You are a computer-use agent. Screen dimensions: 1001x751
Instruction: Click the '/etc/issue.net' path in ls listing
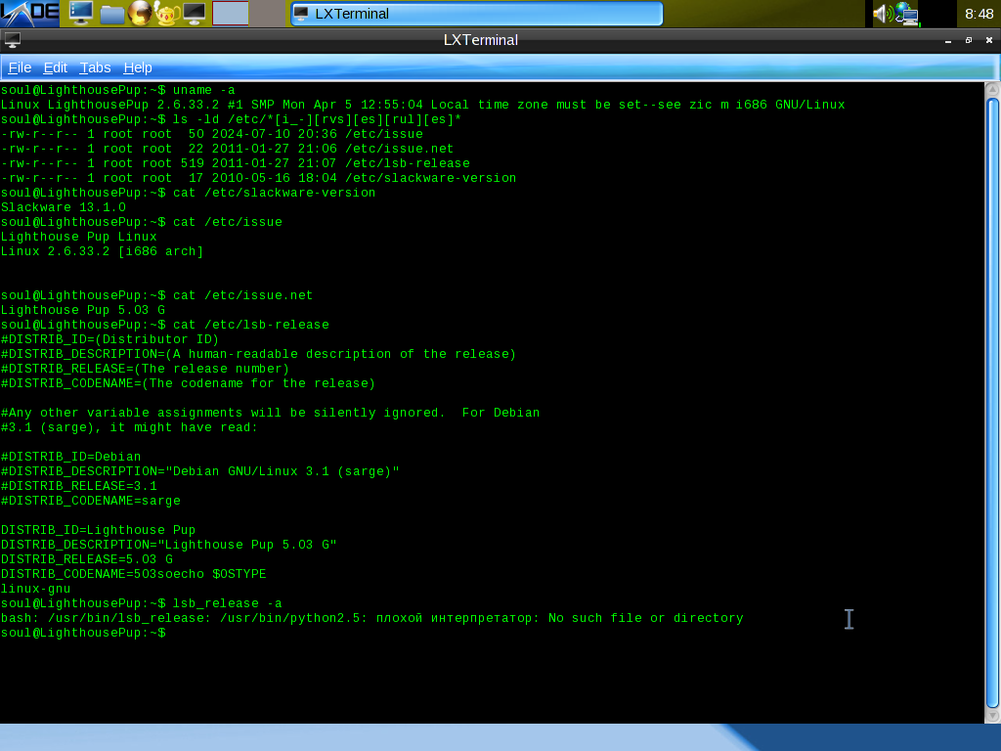pyautogui.click(x=399, y=149)
